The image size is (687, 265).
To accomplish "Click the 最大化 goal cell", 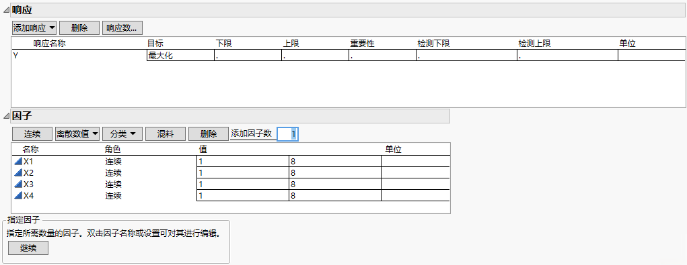I will [x=180, y=56].
